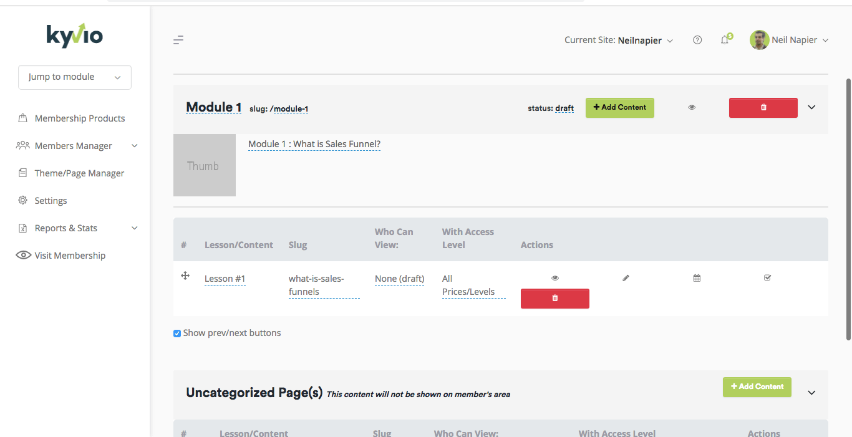The width and height of the screenshot is (852, 437).
Task: Preview Module 1 using its eye icon
Action: click(x=692, y=107)
